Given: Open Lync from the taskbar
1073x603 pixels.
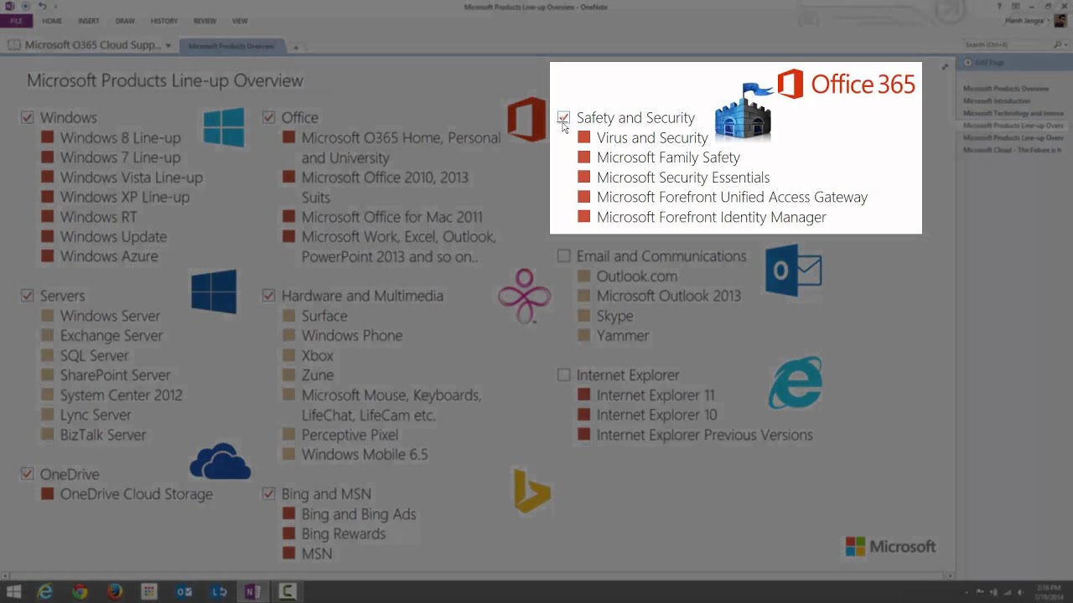Looking at the screenshot, I should point(219,592).
